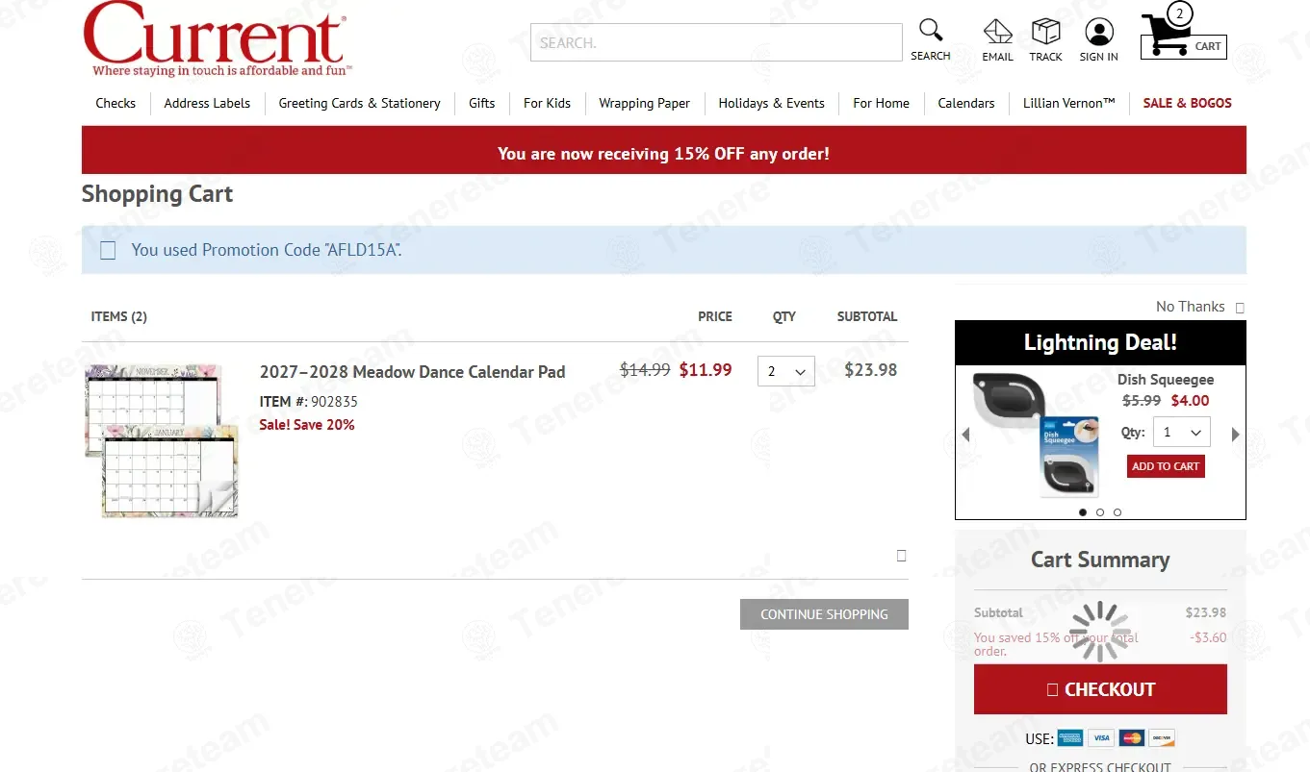Click the Dish Squeegee product name
The image size is (1310, 772).
click(x=1166, y=380)
